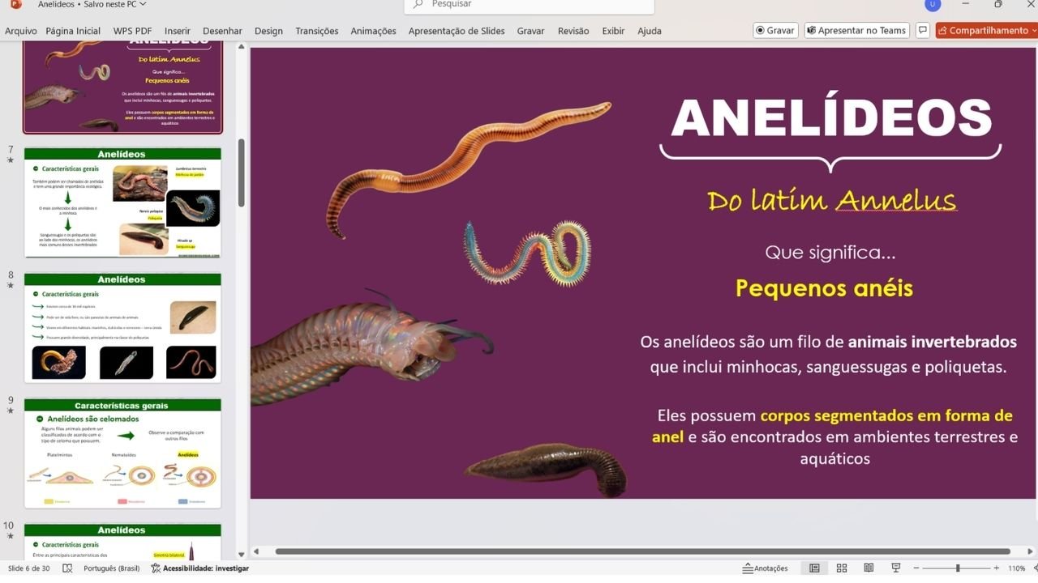Click the horizontal scrollbar left arrow
1038x583 pixels.
tap(256, 551)
